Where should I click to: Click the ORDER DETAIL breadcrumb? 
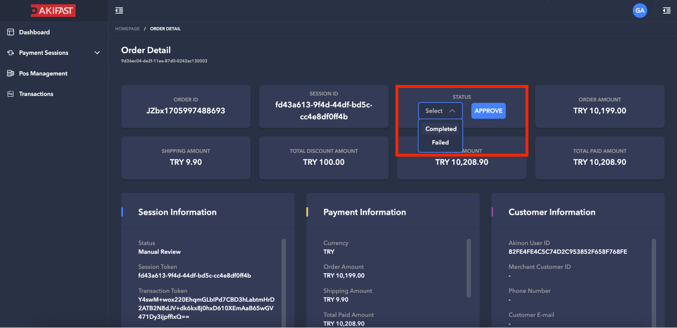165,29
